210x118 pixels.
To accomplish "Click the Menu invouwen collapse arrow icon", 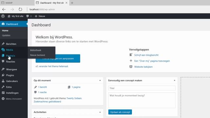I will click(x=3, y=99).
